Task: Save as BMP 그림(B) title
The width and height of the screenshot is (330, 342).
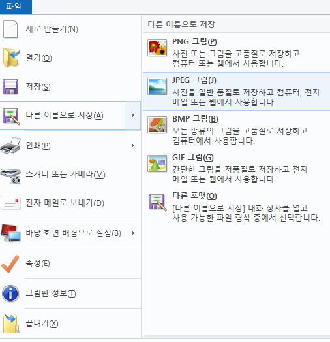Action: coord(195,119)
